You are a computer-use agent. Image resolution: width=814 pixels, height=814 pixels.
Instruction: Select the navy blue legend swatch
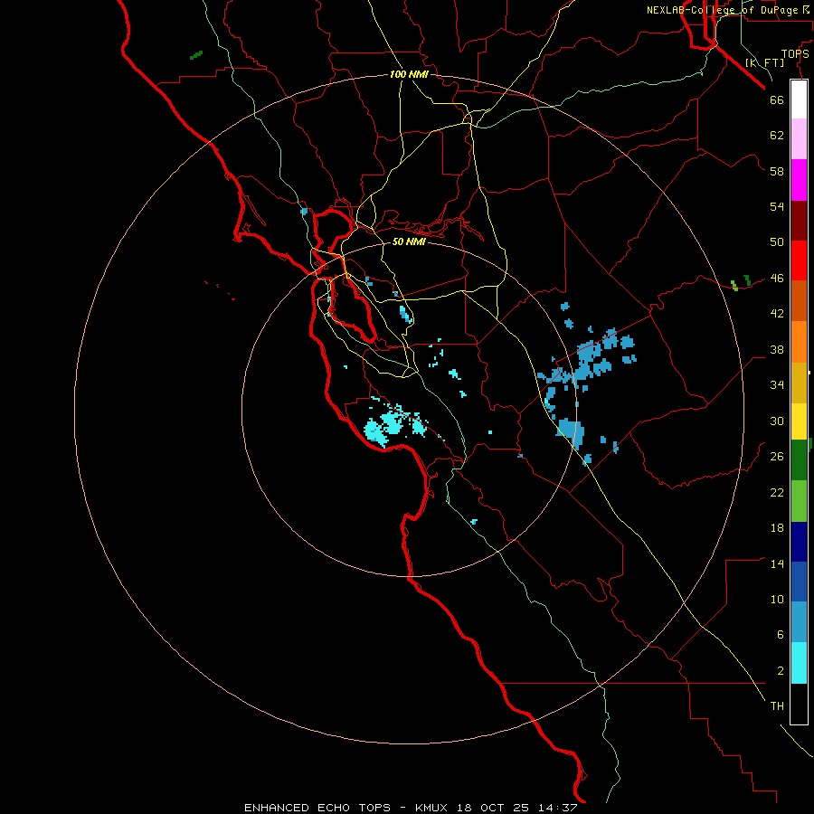pyautogui.click(x=799, y=542)
